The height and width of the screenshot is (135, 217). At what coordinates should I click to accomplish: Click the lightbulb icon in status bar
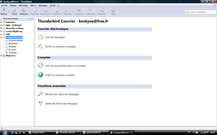[1, 128]
